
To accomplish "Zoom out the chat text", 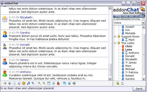I will point(44,83).
